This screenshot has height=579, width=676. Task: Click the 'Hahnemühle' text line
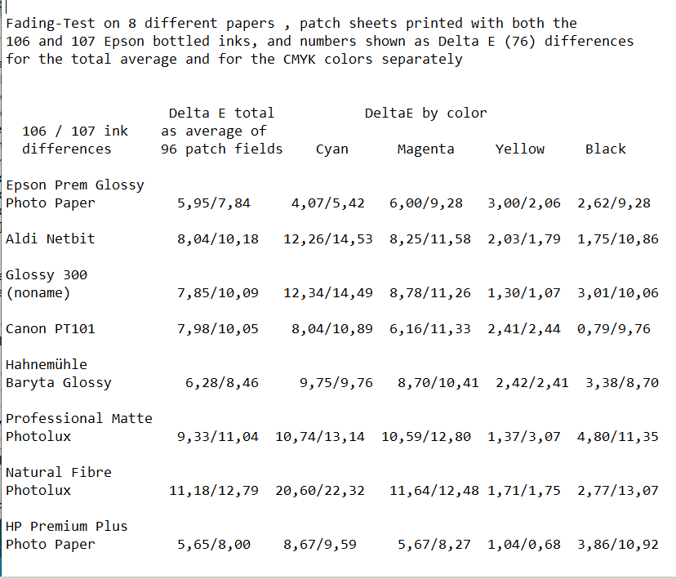click(46, 364)
